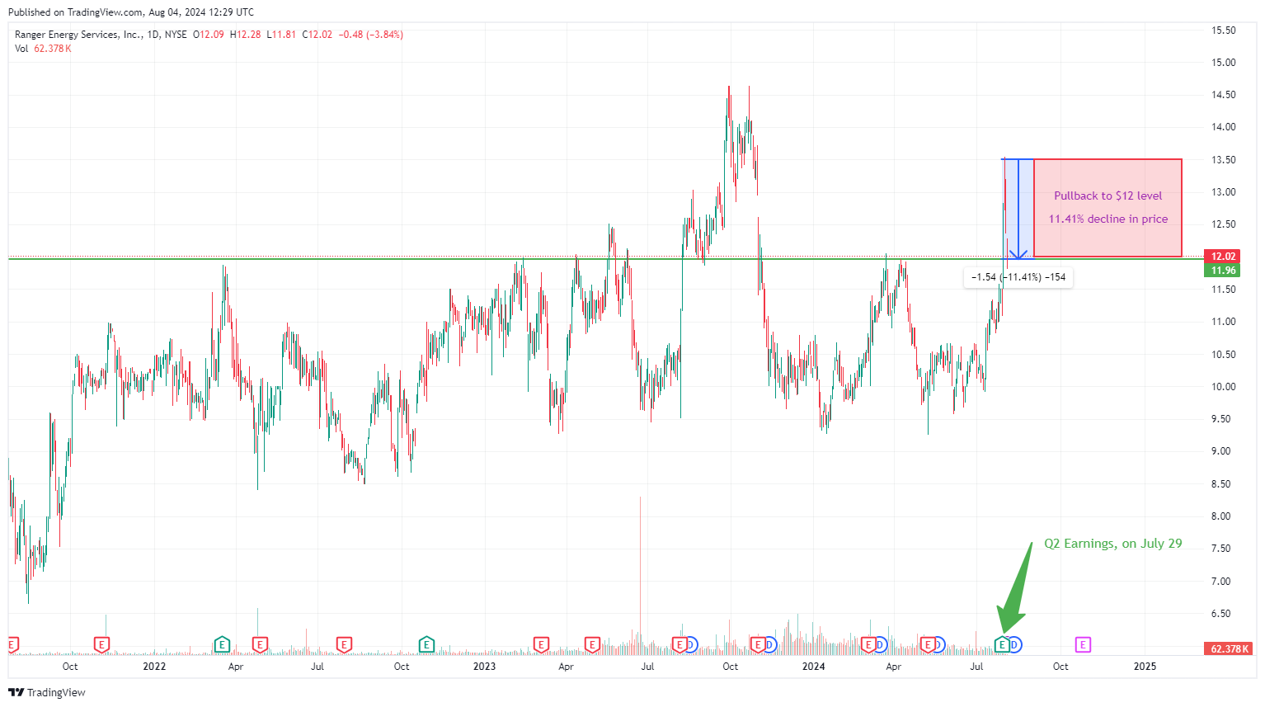Screen dimensions: 1265x707
Task: Click the 15.50 price axis label
Action: (1223, 31)
